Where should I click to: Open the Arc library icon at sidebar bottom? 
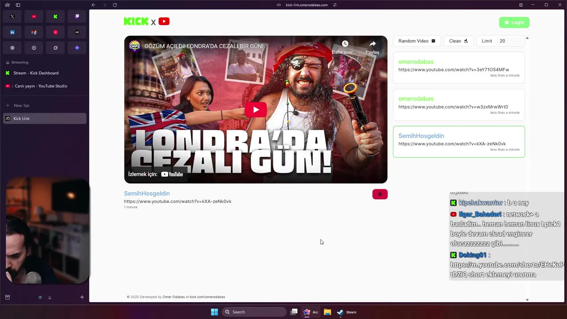pos(8,297)
